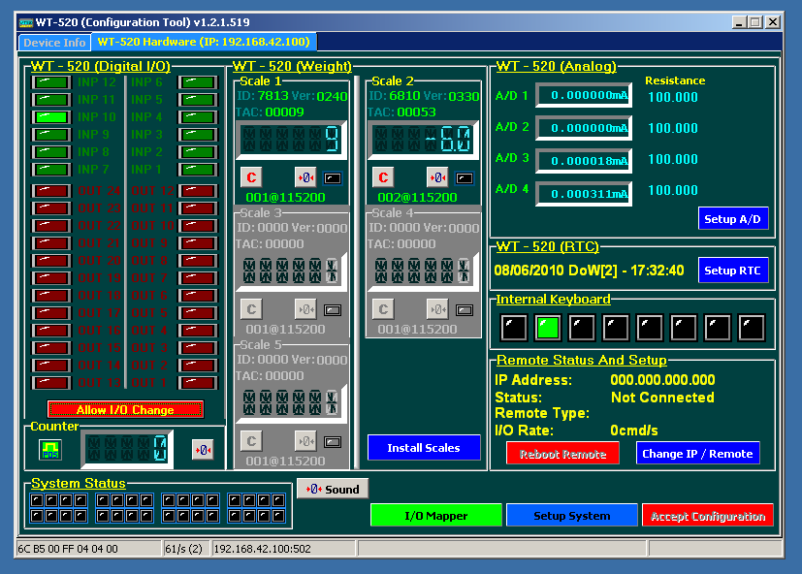
Task: Zero Scale 2 using its →0← button
Action: pyautogui.click(x=437, y=177)
